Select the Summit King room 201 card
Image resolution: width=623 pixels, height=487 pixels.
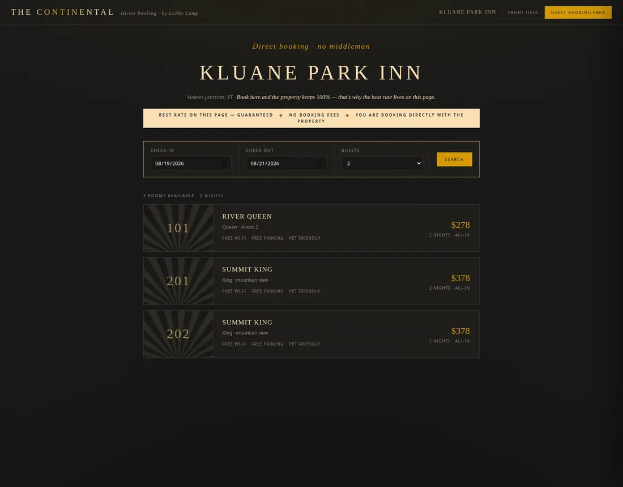[x=311, y=281]
